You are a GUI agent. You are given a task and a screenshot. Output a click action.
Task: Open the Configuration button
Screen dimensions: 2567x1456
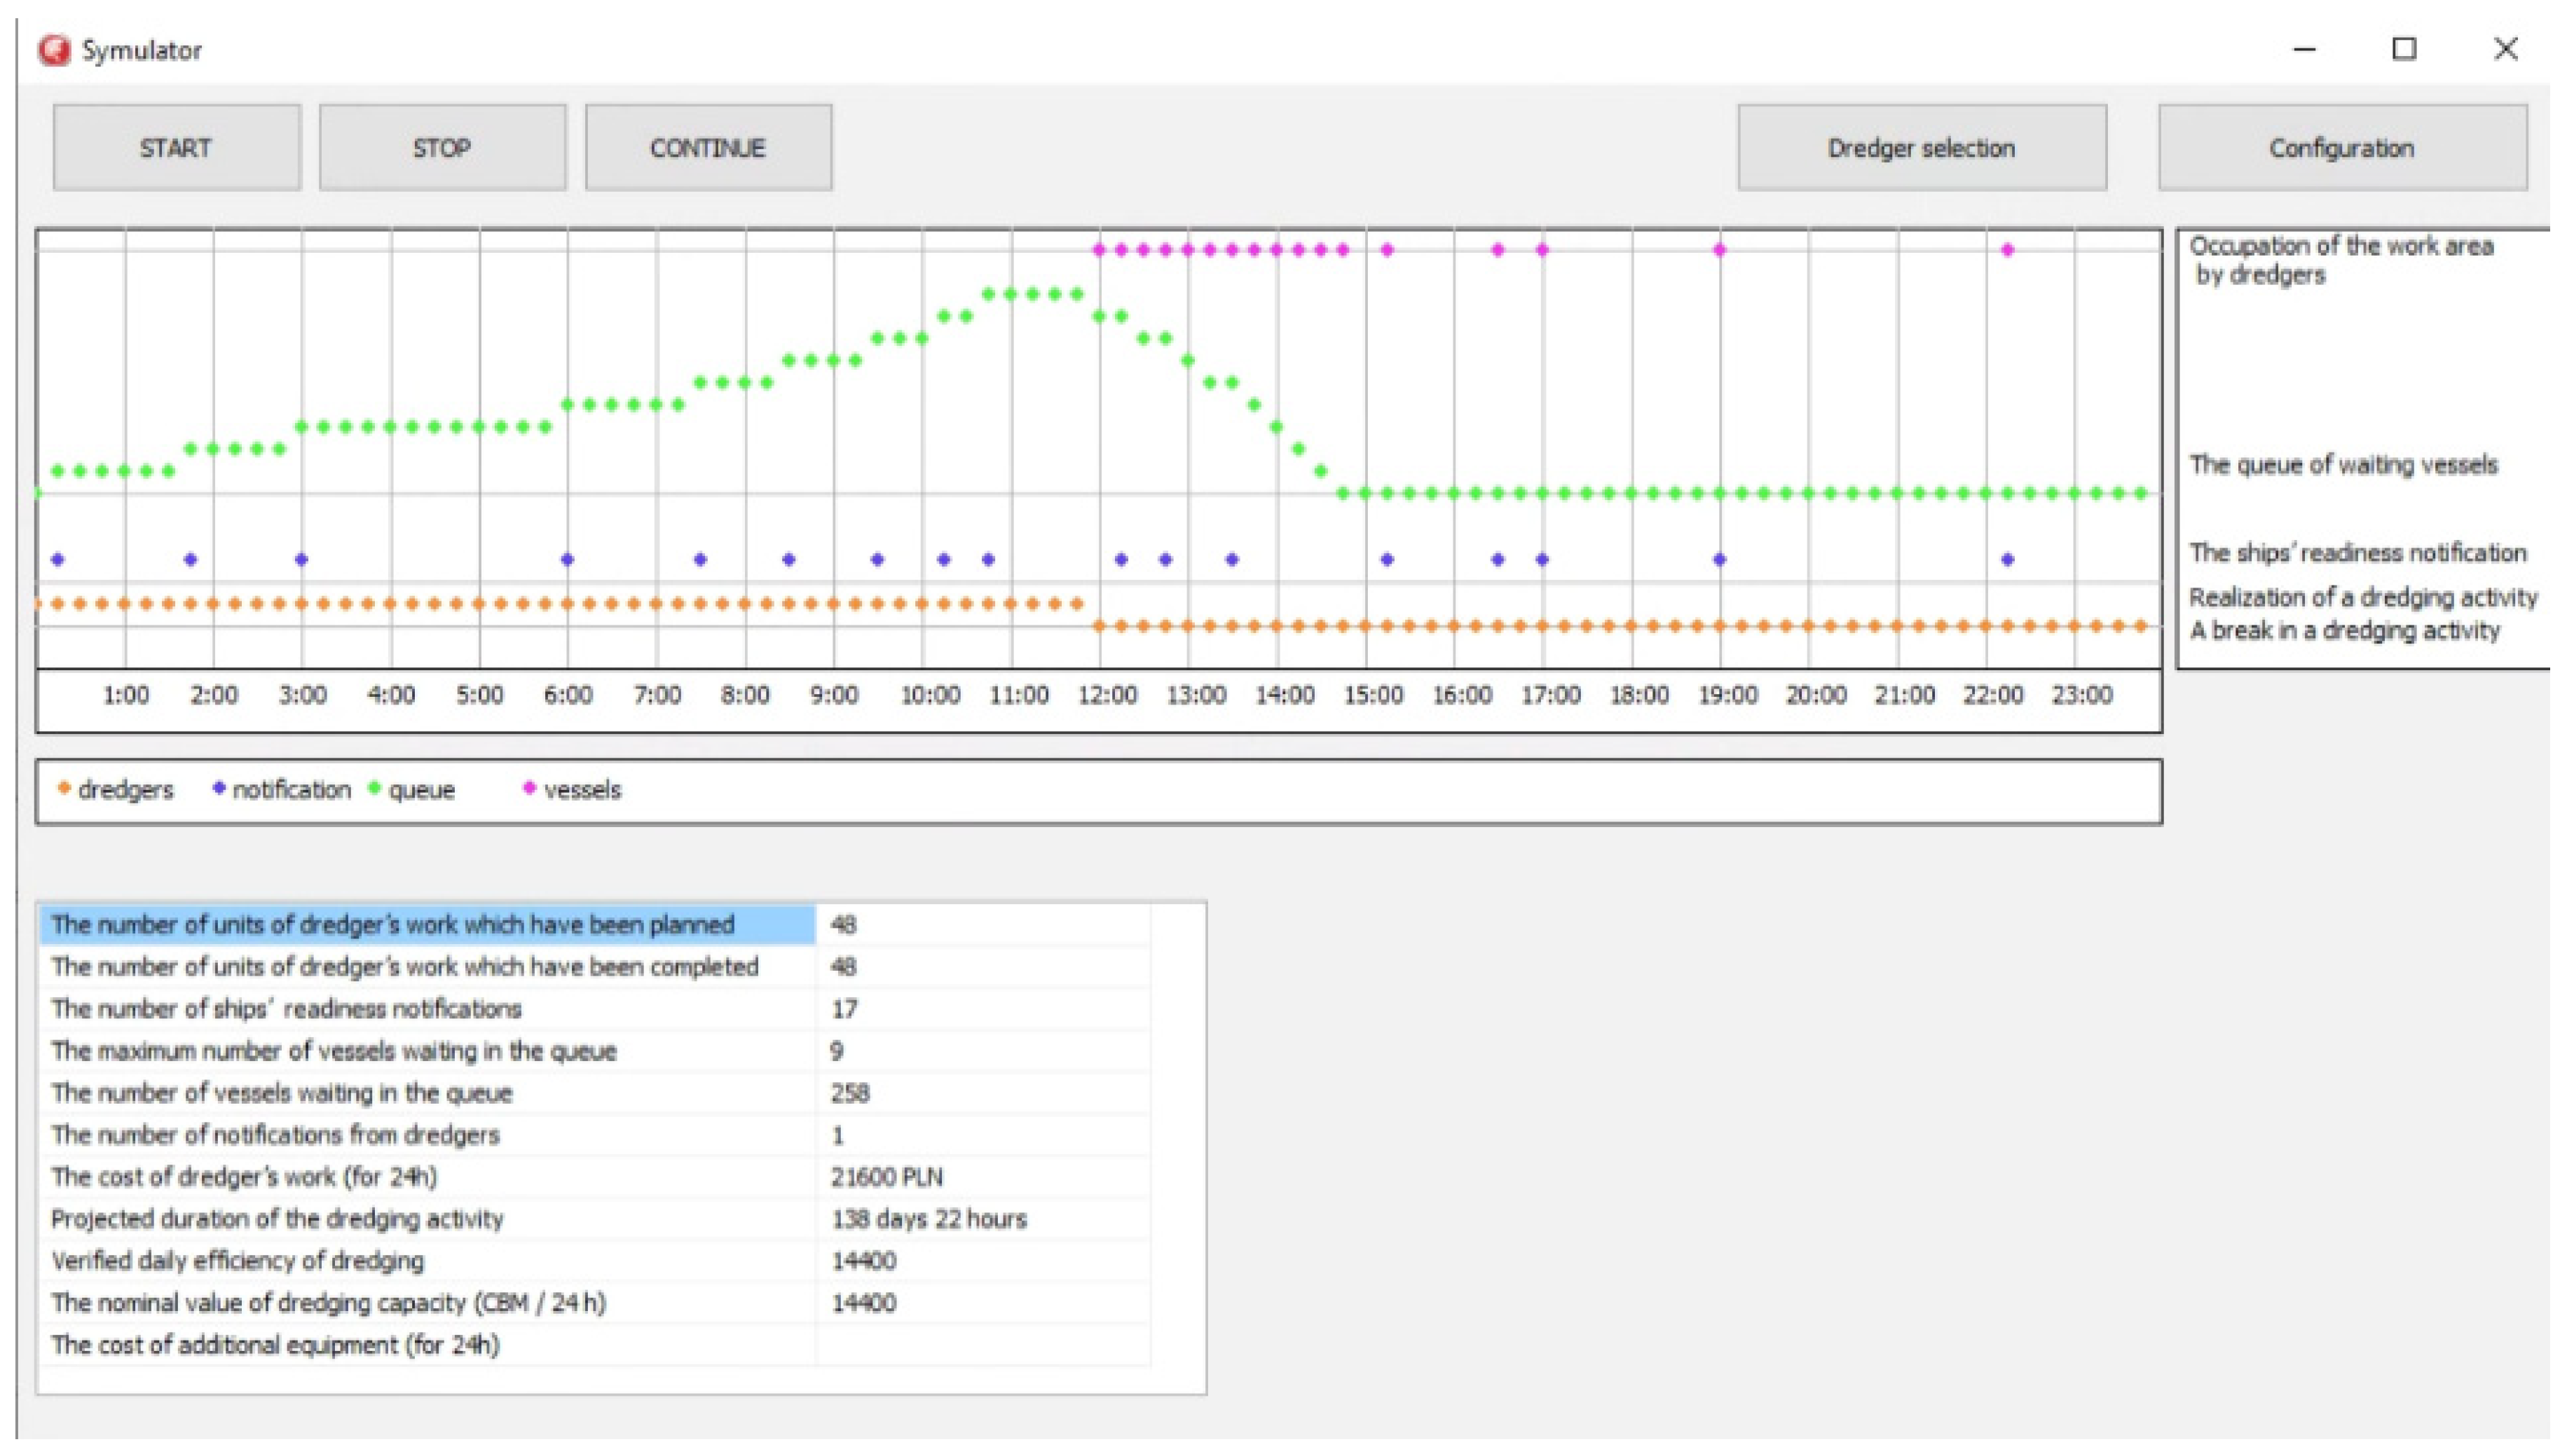coord(2342,148)
